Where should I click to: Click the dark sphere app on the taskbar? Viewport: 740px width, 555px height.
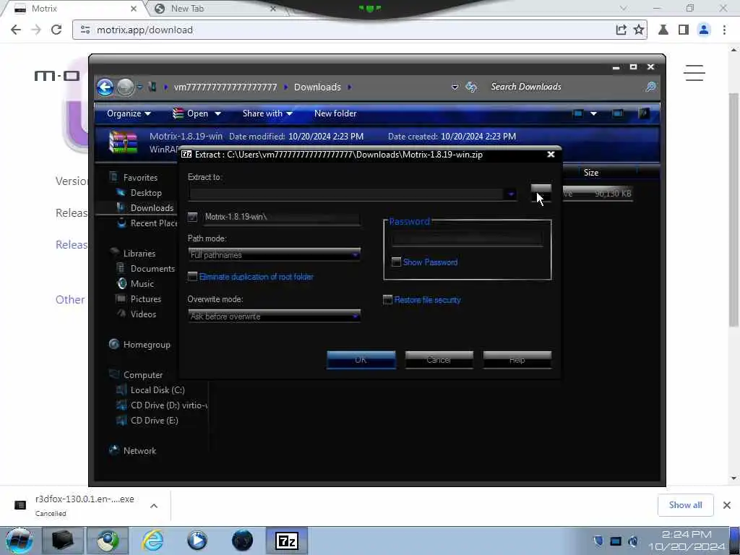pyautogui.click(x=242, y=541)
